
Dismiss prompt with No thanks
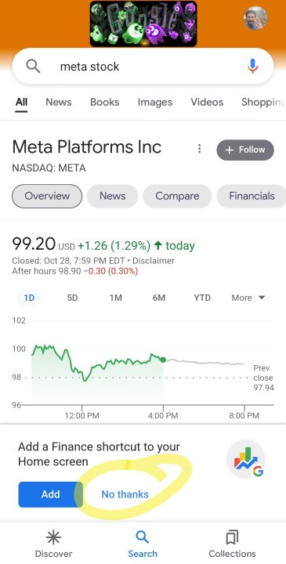pos(125,494)
